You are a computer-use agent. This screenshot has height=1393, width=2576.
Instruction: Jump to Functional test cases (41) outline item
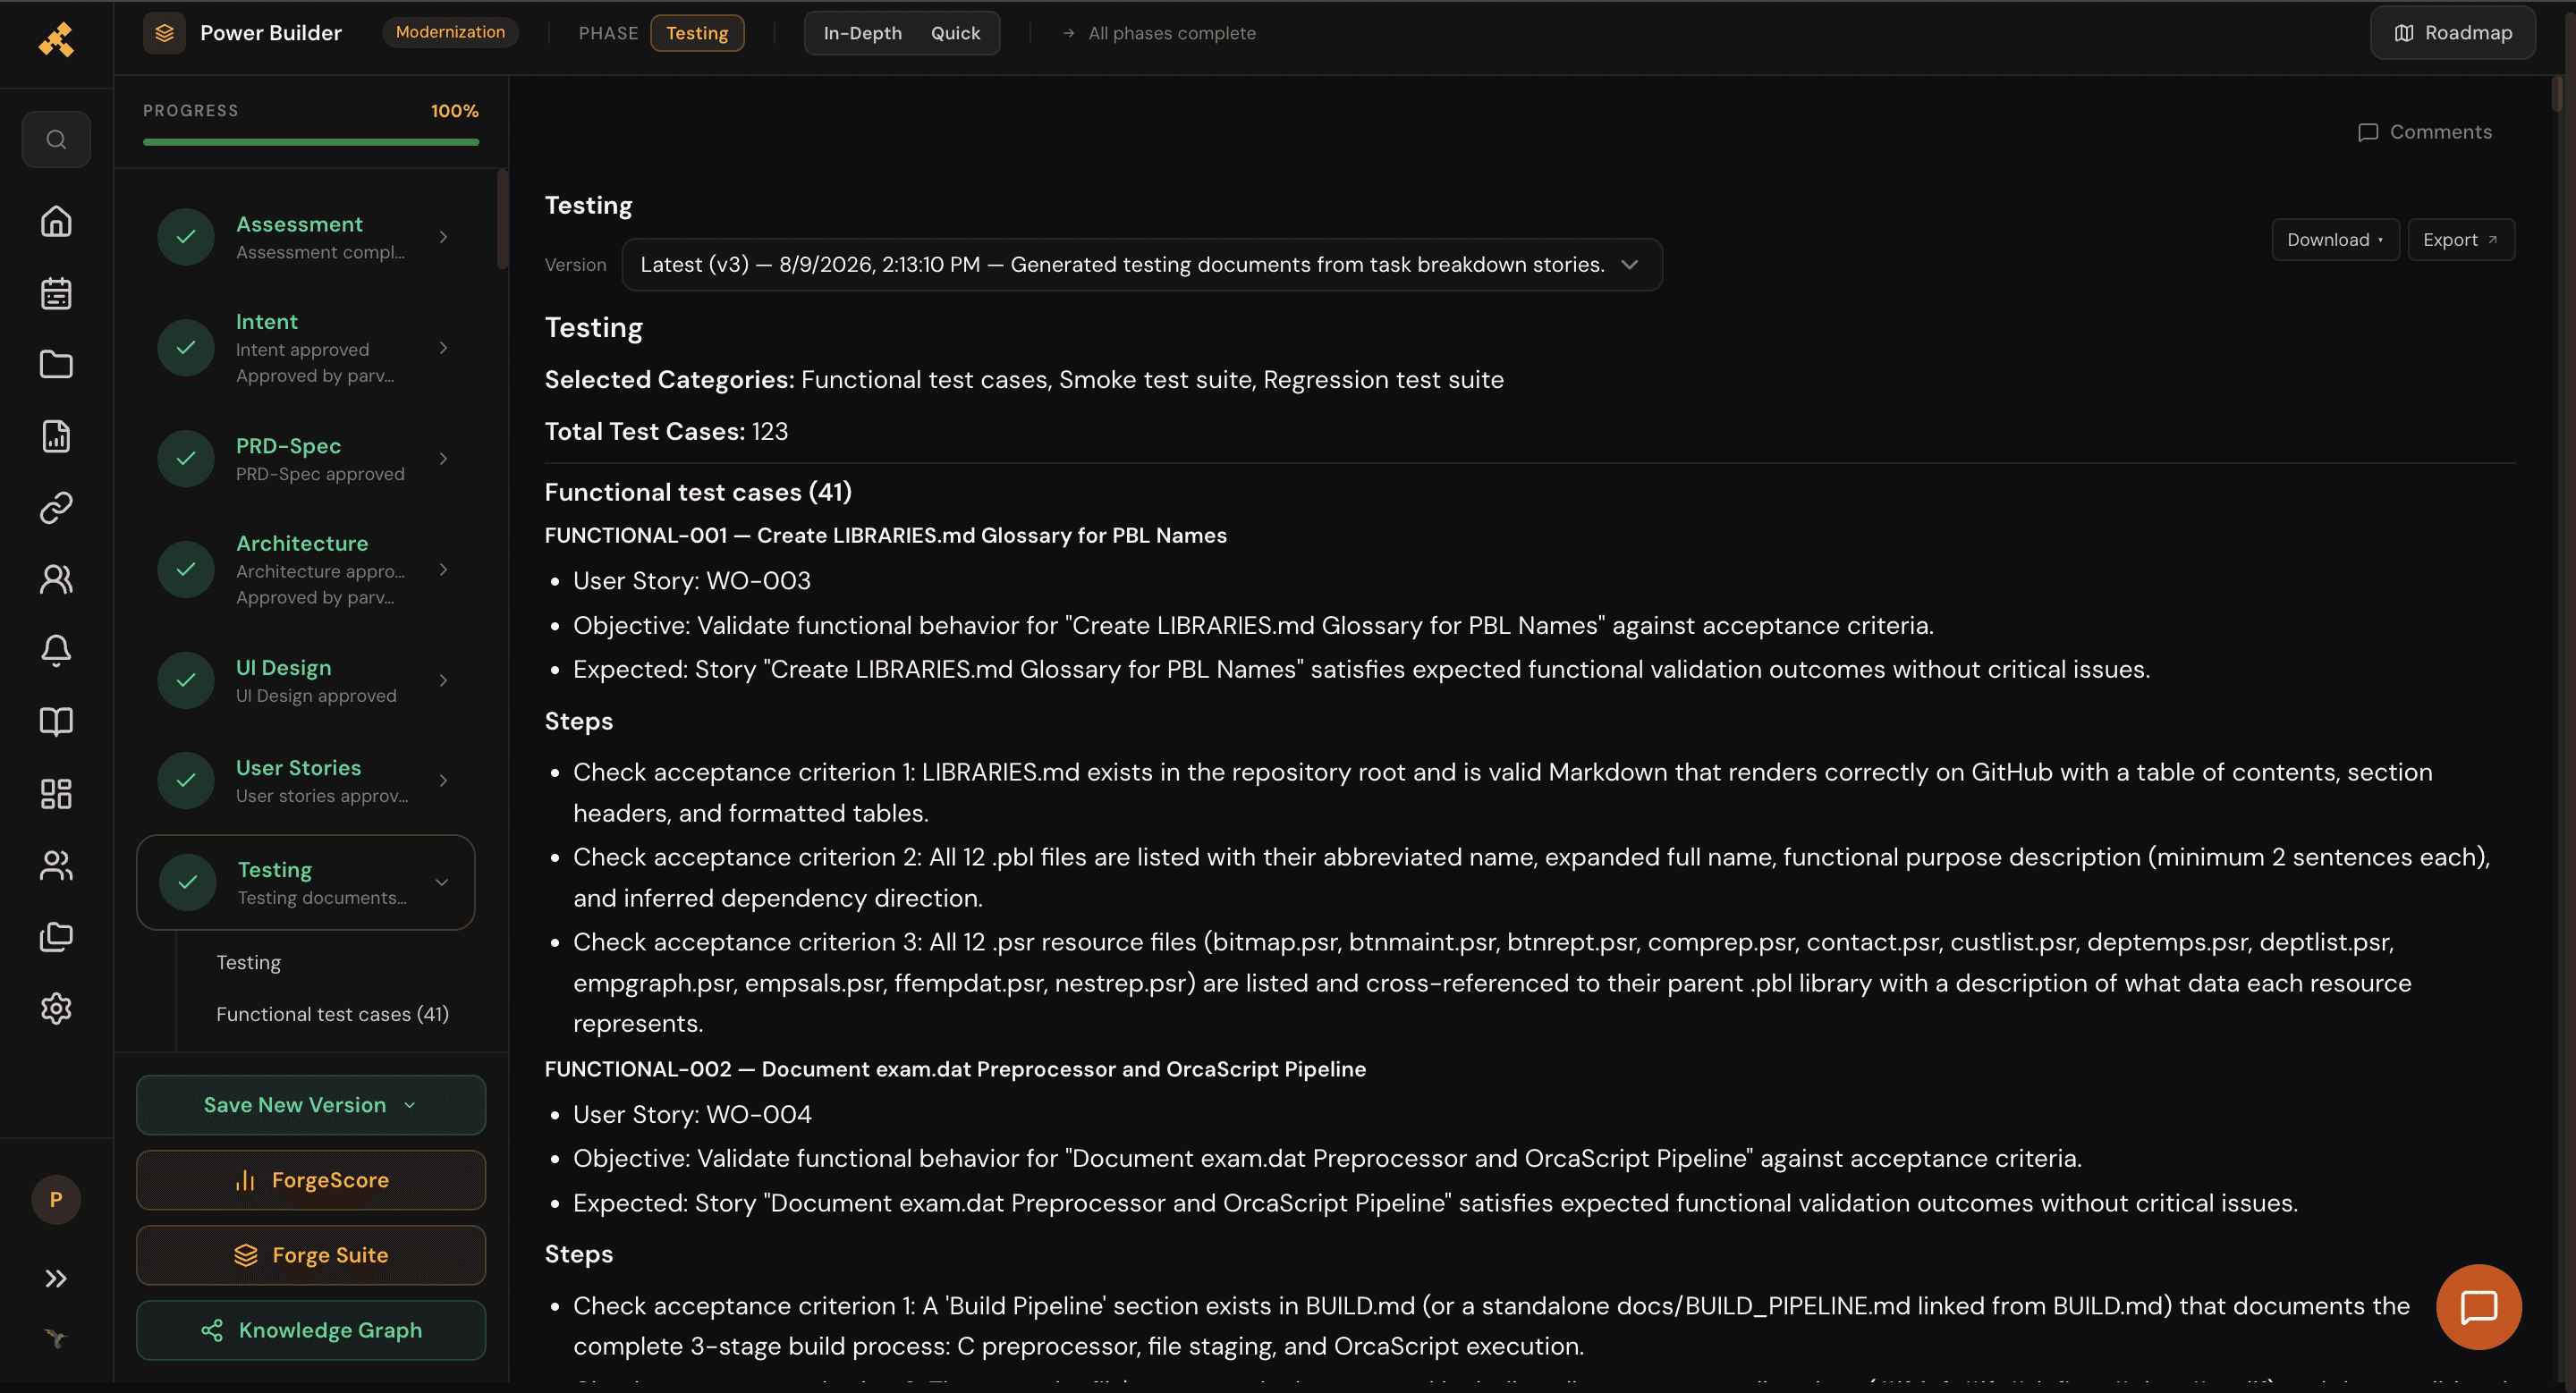click(332, 1014)
